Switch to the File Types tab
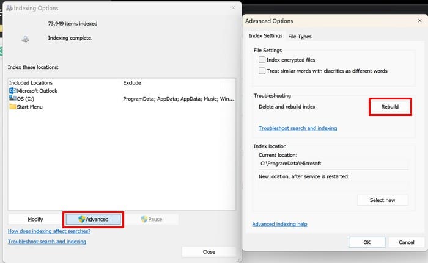 click(300, 37)
